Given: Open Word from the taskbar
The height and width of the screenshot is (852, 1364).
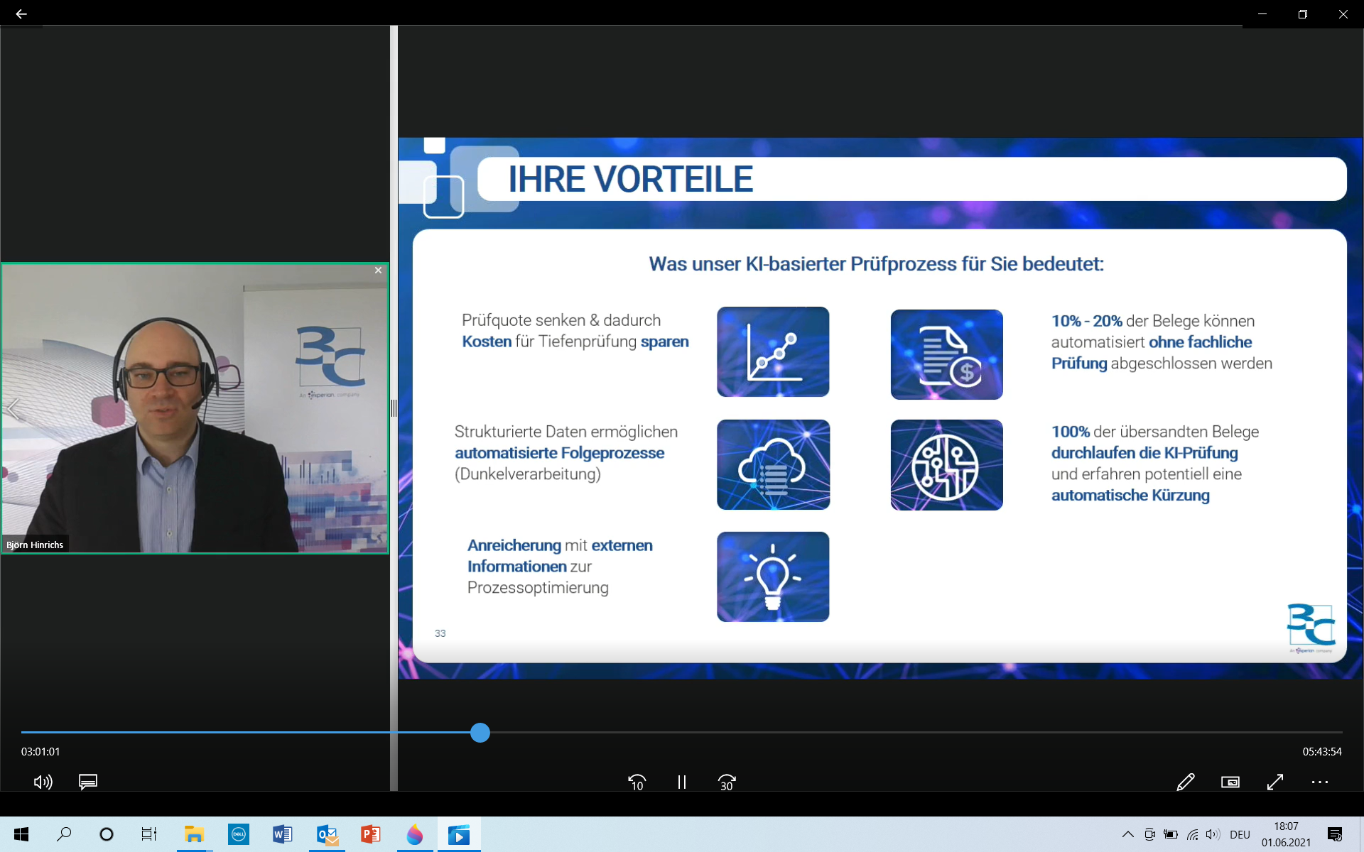Looking at the screenshot, I should point(282,834).
